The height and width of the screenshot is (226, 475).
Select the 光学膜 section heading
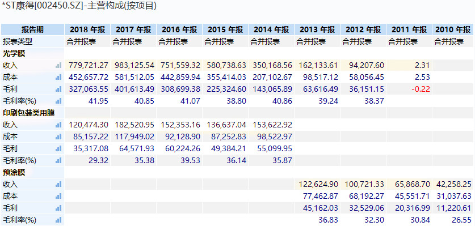coord(14,54)
